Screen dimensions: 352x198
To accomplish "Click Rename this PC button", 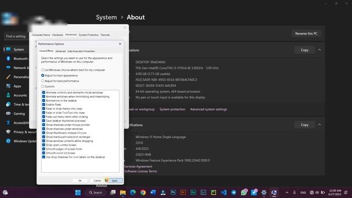I will point(306,34).
